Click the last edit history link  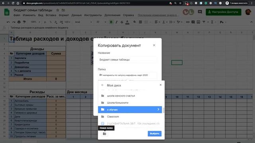tap(158, 15)
